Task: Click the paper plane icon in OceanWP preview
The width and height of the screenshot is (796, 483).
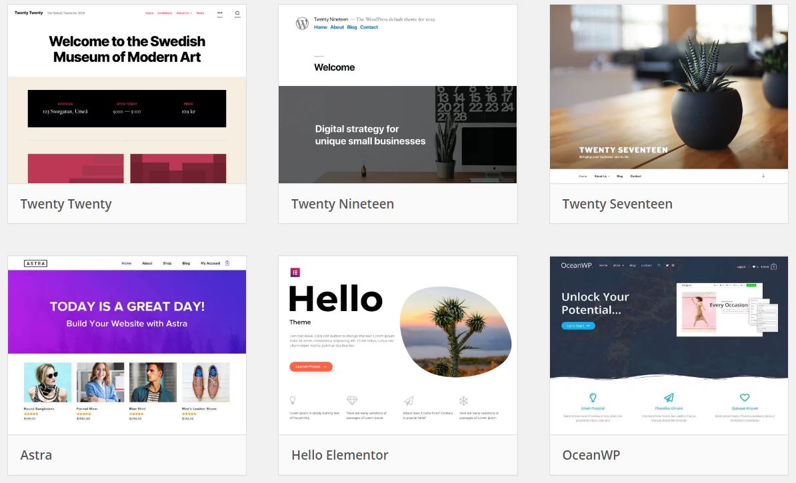Action: 669,397
